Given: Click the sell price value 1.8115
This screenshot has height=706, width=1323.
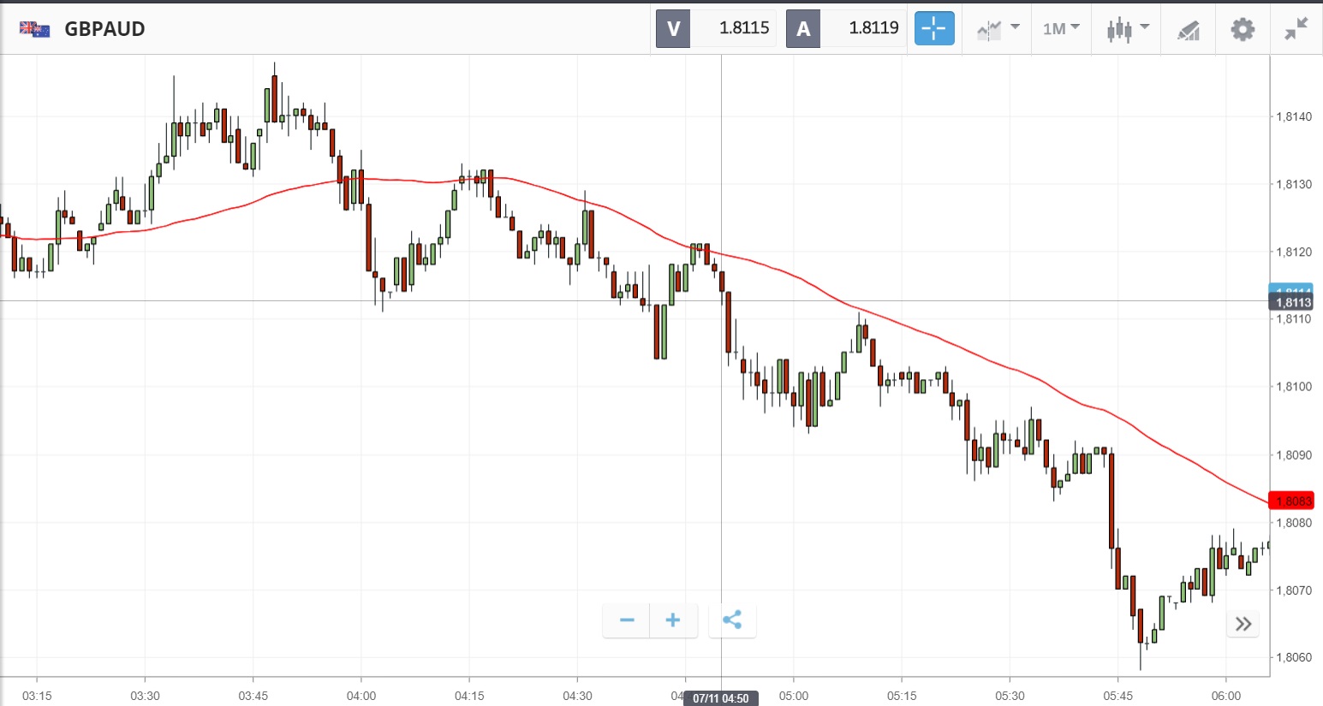Looking at the screenshot, I should pyautogui.click(x=743, y=28).
